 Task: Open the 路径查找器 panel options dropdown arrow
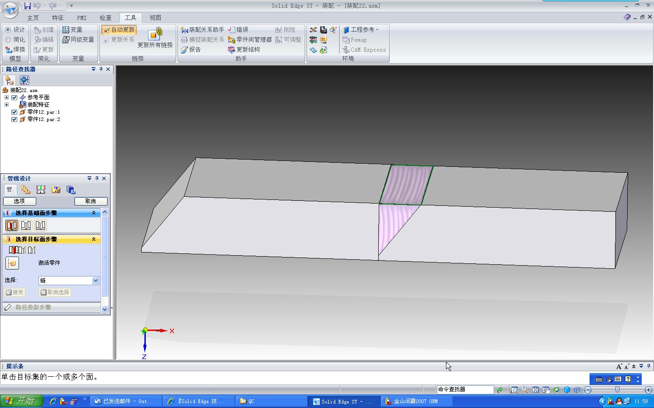click(94, 69)
